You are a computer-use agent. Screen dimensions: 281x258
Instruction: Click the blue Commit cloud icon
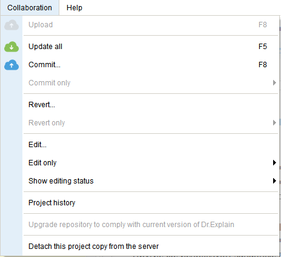pos(12,65)
